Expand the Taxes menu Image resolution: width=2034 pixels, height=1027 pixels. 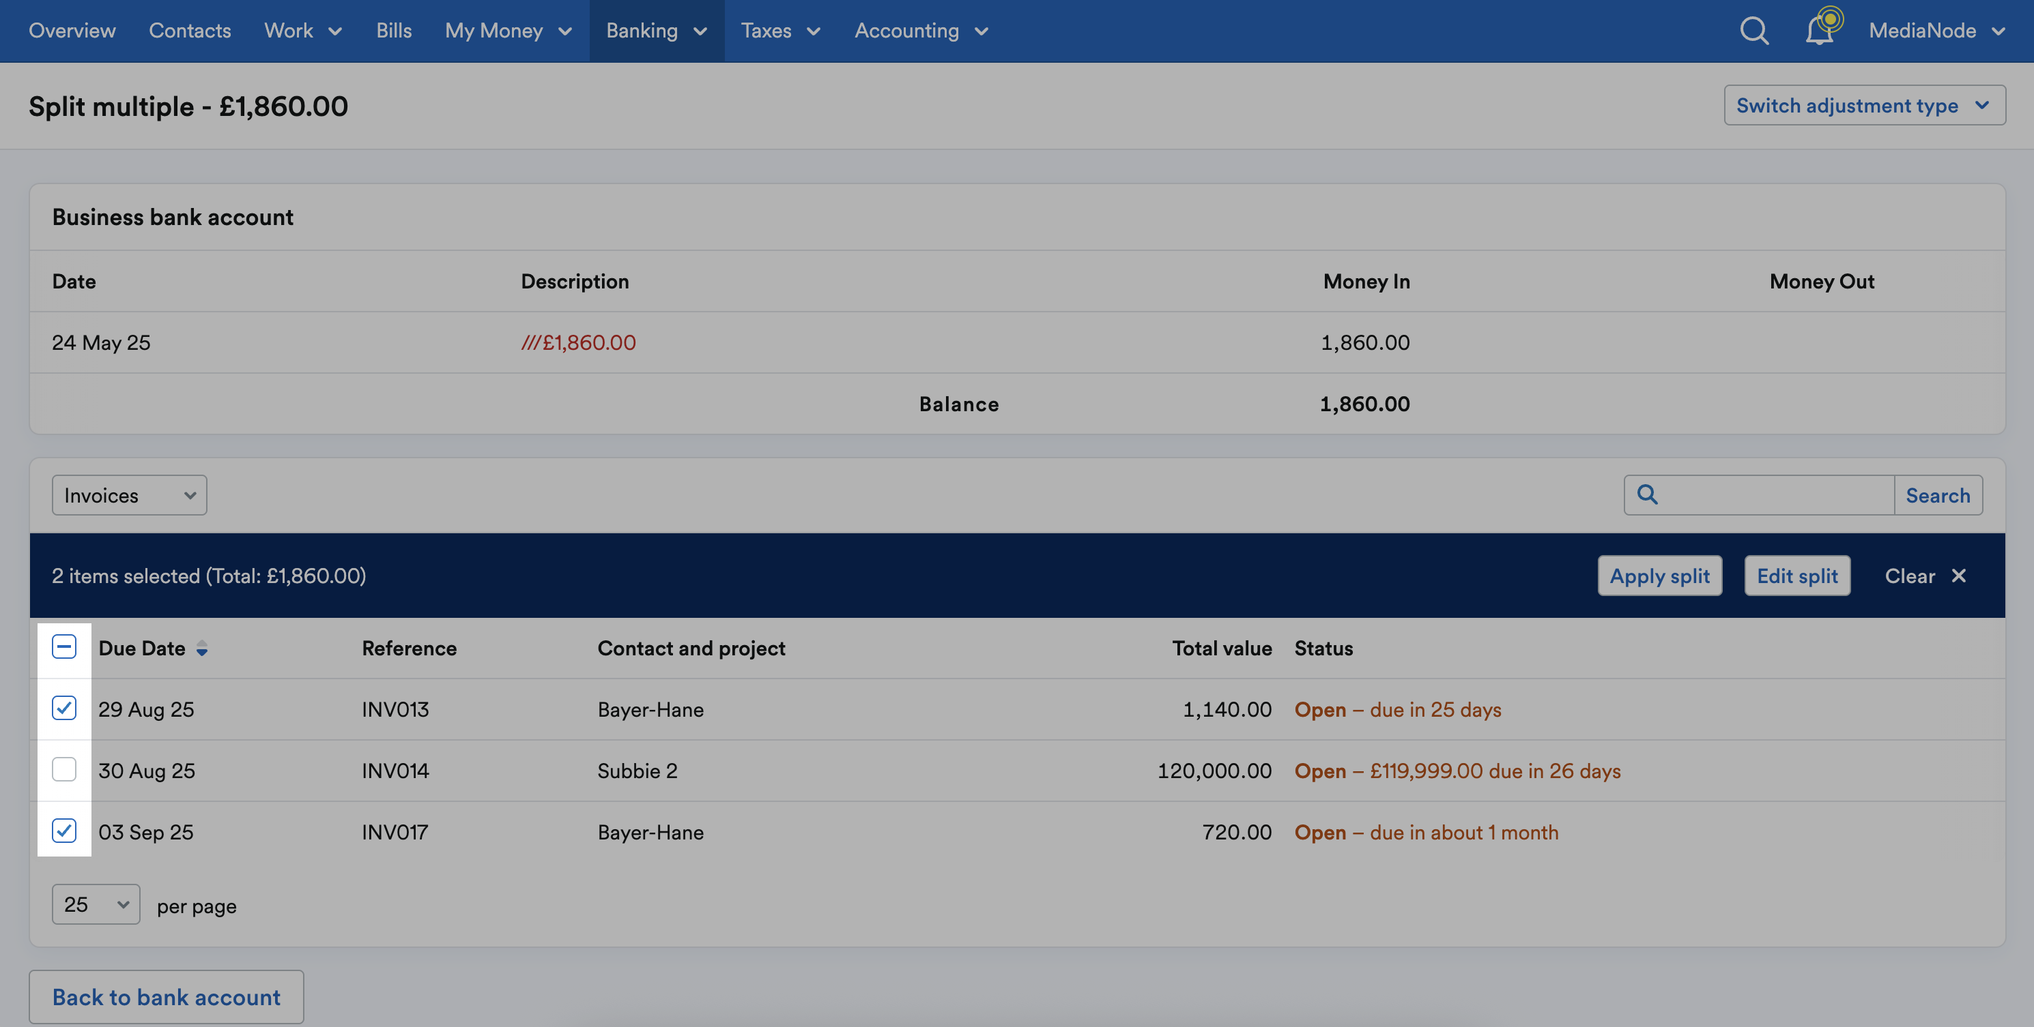[x=780, y=31]
